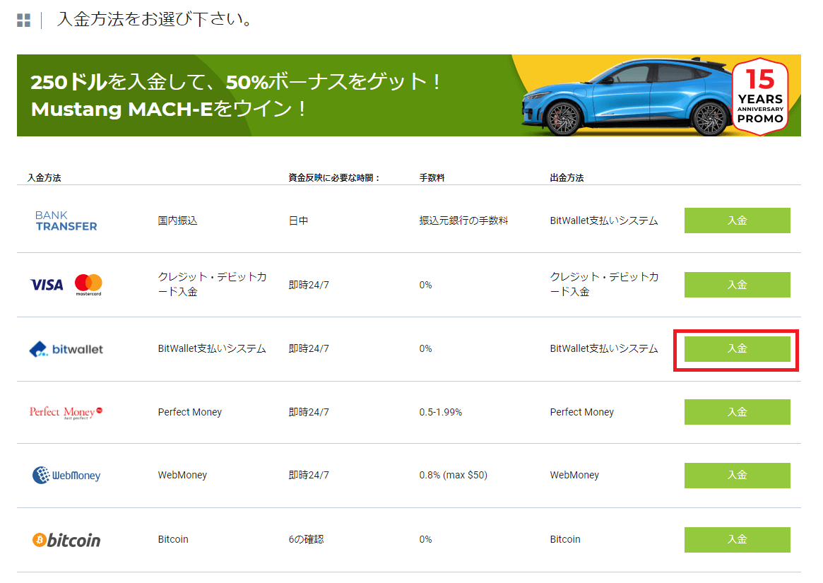The height and width of the screenshot is (583, 823).
Task: Click the Bank Transfer logo
Action: point(66,221)
